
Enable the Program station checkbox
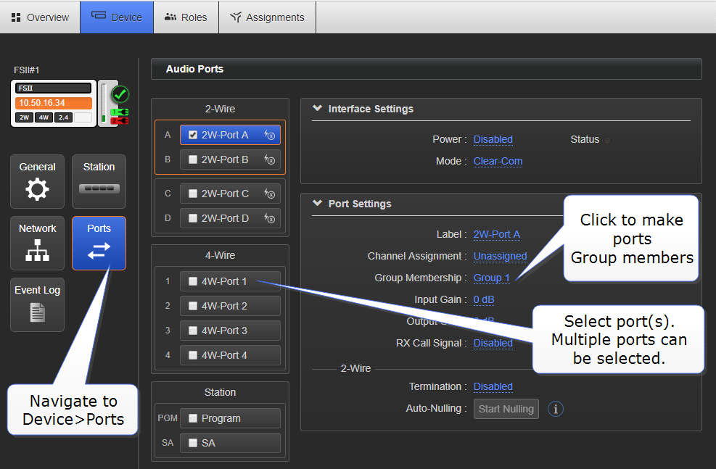pyautogui.click(x=193, y=418)
